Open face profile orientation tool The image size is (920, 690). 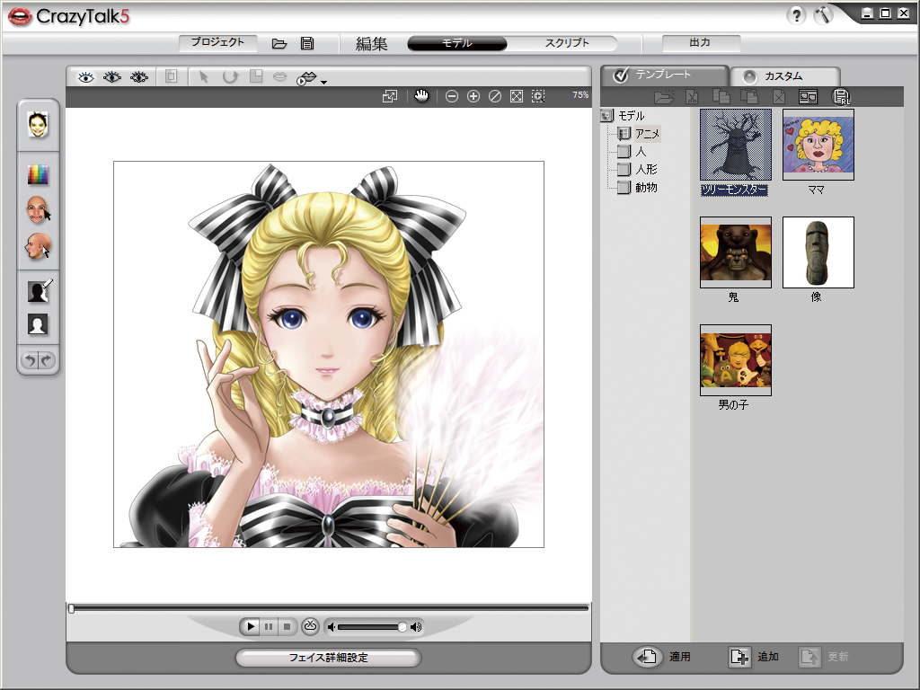pos(38,246)
